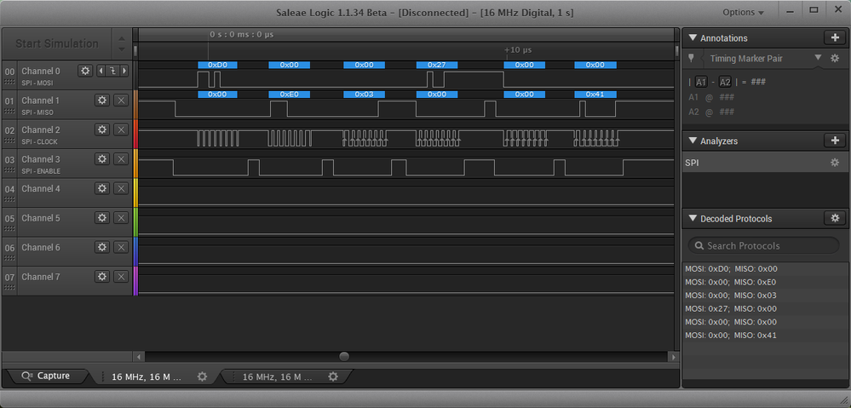Click the X trigger button for Channel 4
This screenshot has width=851, height=408.
[121, 187]
